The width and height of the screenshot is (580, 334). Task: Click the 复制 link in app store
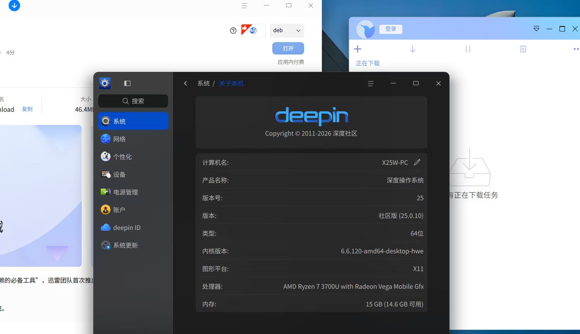point(27,109)
